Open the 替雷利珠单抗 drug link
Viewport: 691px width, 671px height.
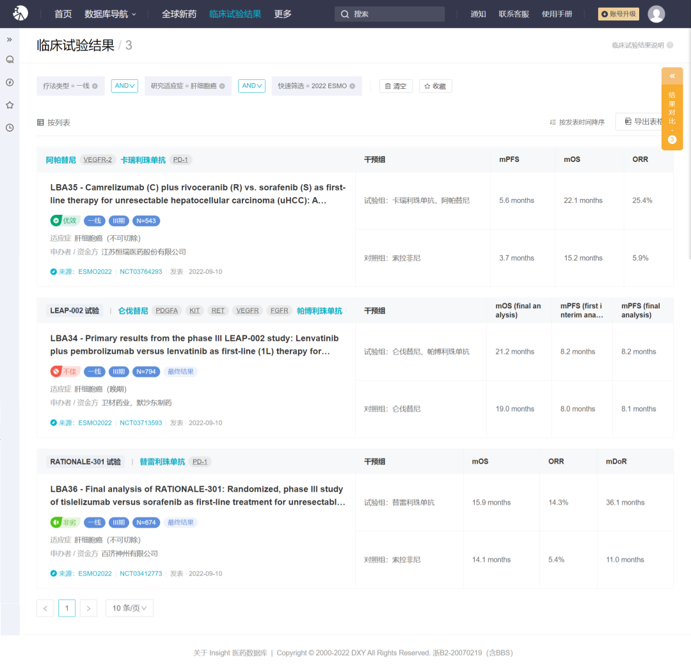point(162,462)
